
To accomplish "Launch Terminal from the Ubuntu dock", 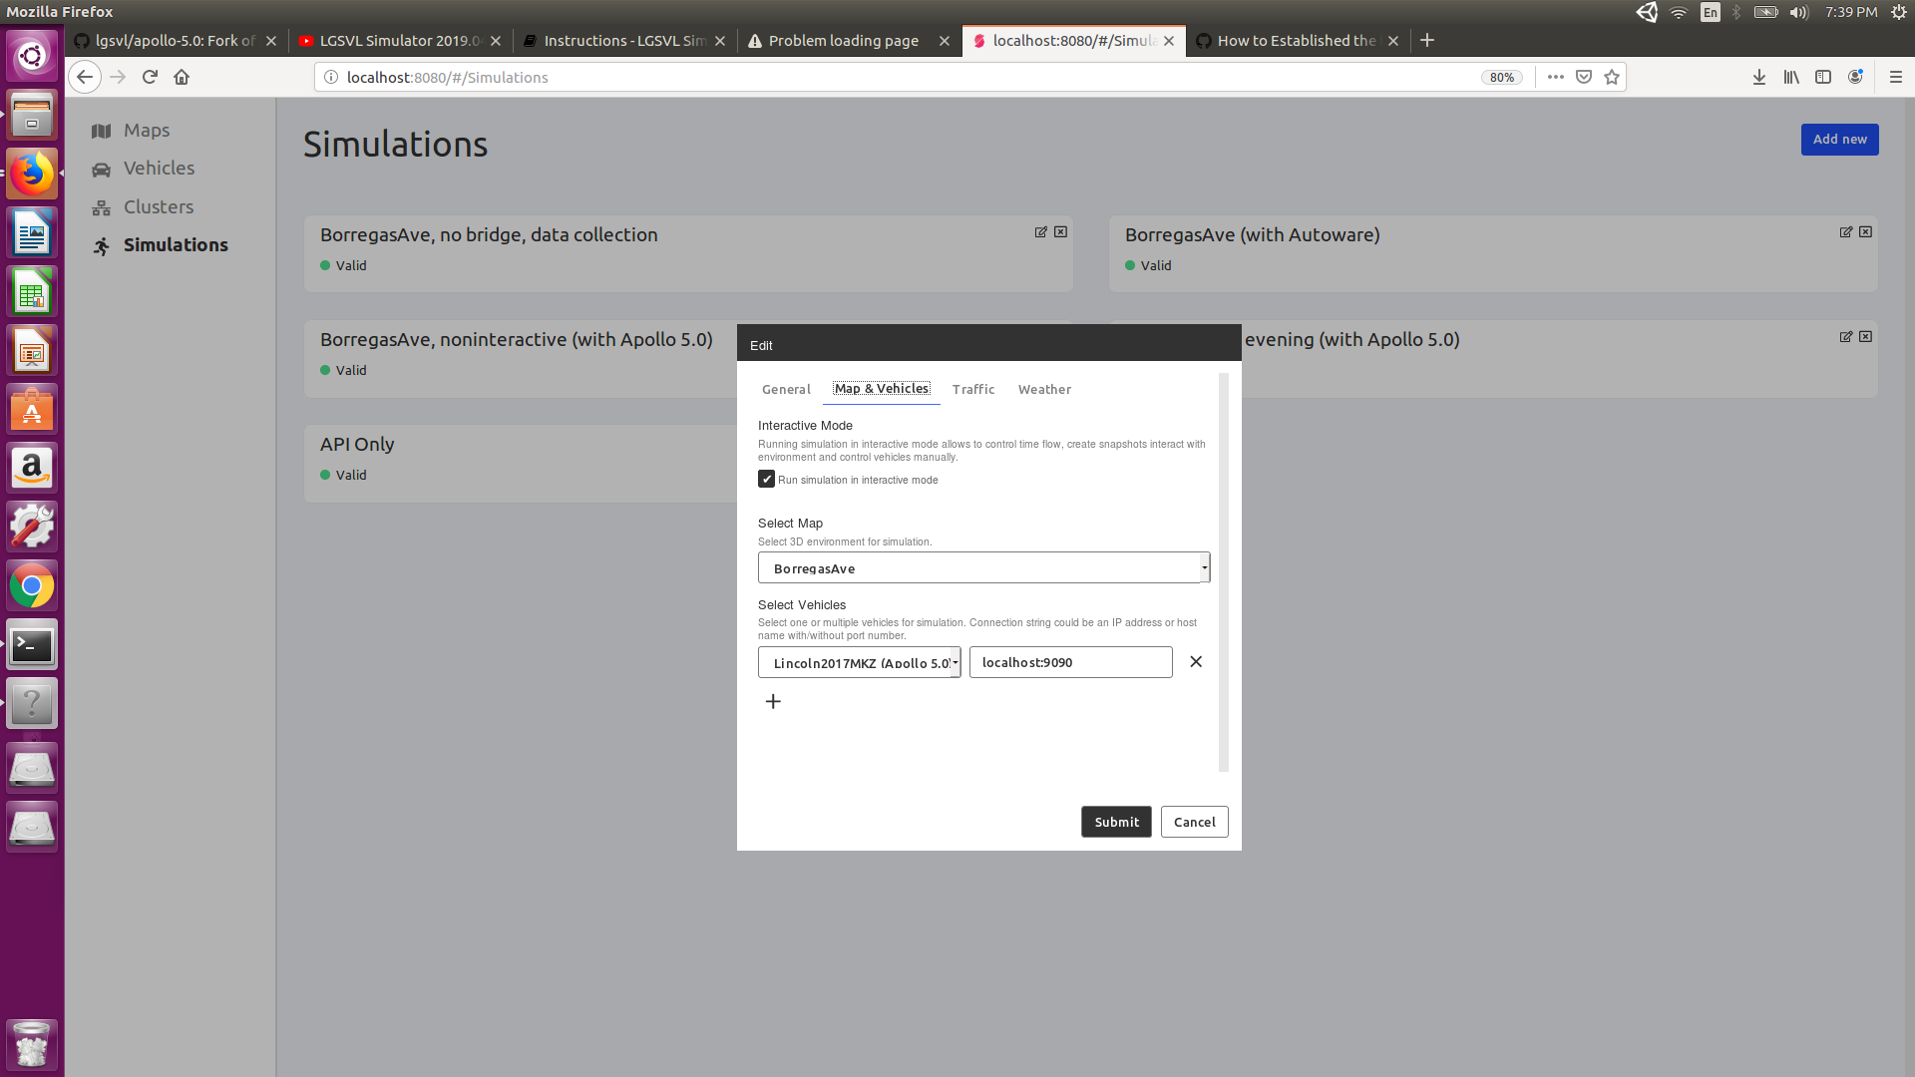I will tap(32, 646).
